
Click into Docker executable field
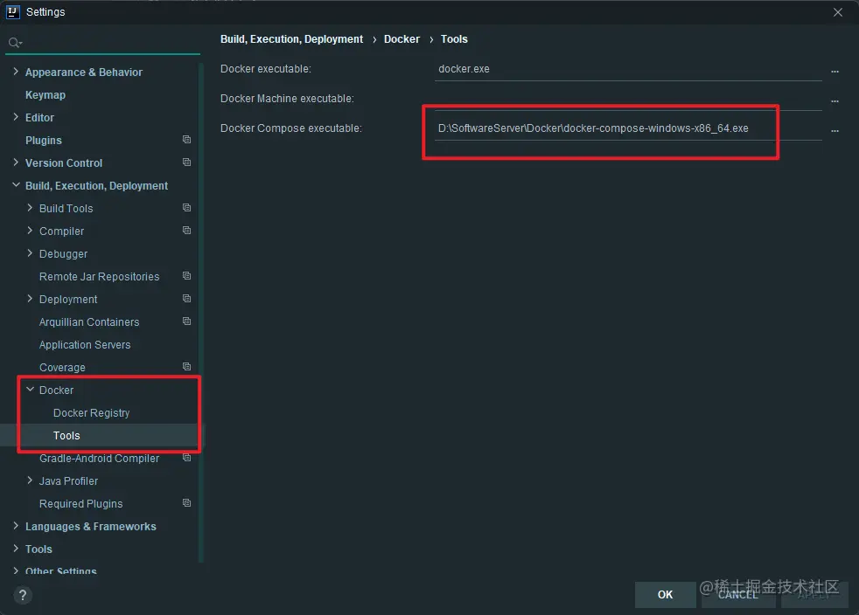pos(628,69)
